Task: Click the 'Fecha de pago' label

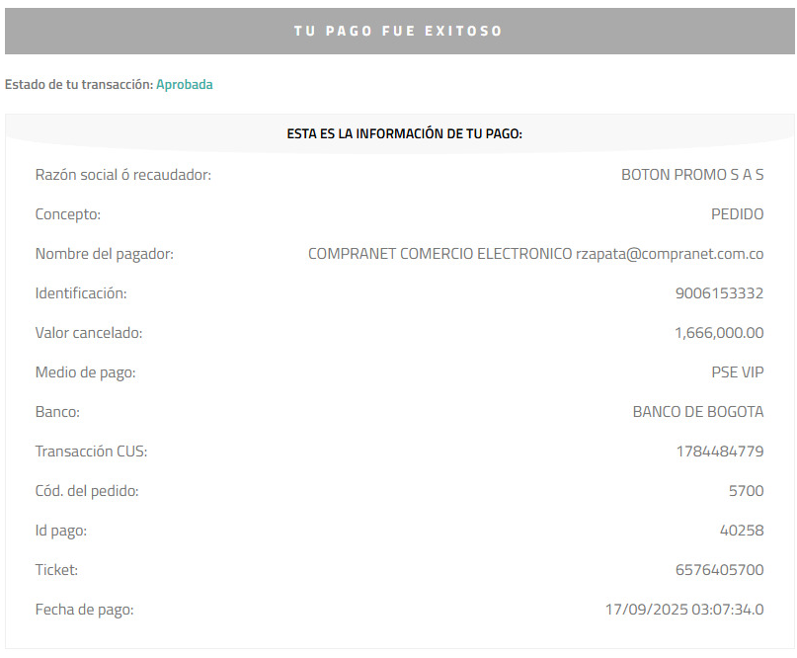Action: pyautogui.click(x=84, y=610)
